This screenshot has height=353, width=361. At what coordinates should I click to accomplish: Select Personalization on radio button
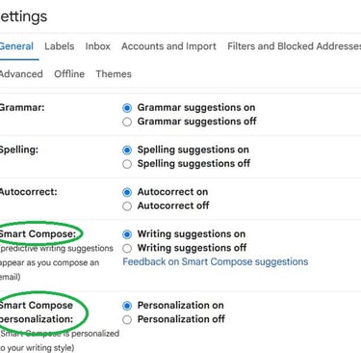coord(127,306)
